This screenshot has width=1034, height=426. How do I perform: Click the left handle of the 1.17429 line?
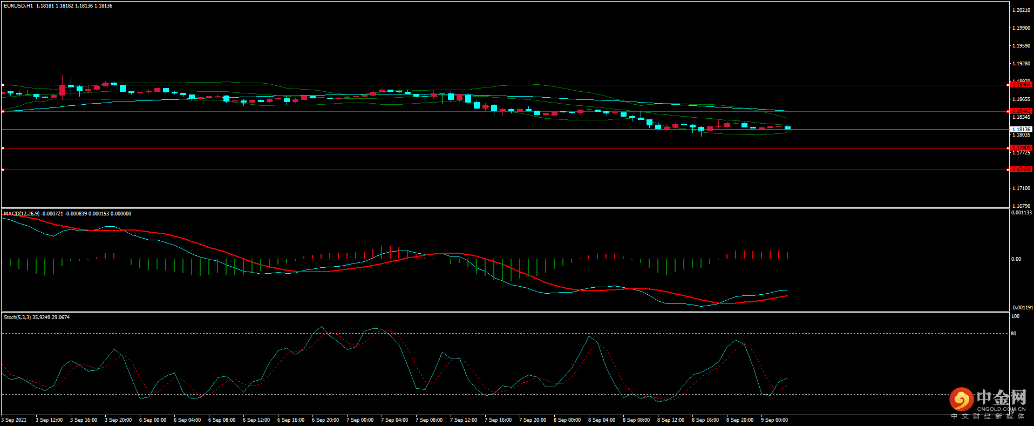pos(3,170)
